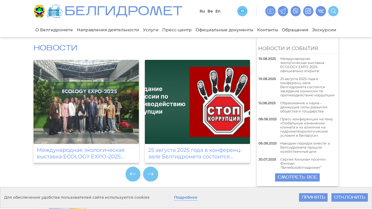Click the 08.08.2025 date entry

pyautogui.click(x=267, y=119)
